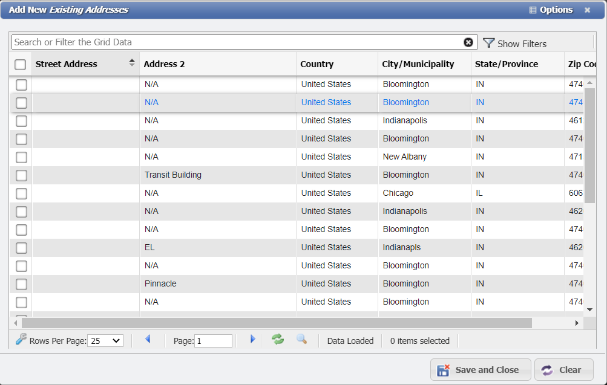The image size is (607, 385).
Task: Click inside the Page number field
Action: tap(213, 340)
